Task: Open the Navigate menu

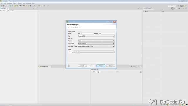Action: (9, 3)
